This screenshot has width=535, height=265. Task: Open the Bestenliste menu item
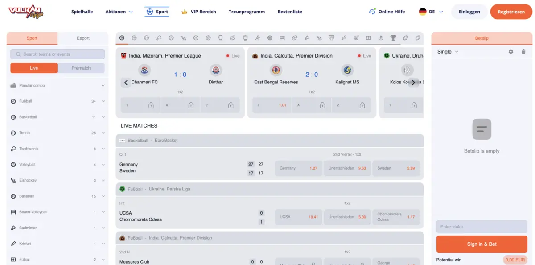(x=289, y=12)
